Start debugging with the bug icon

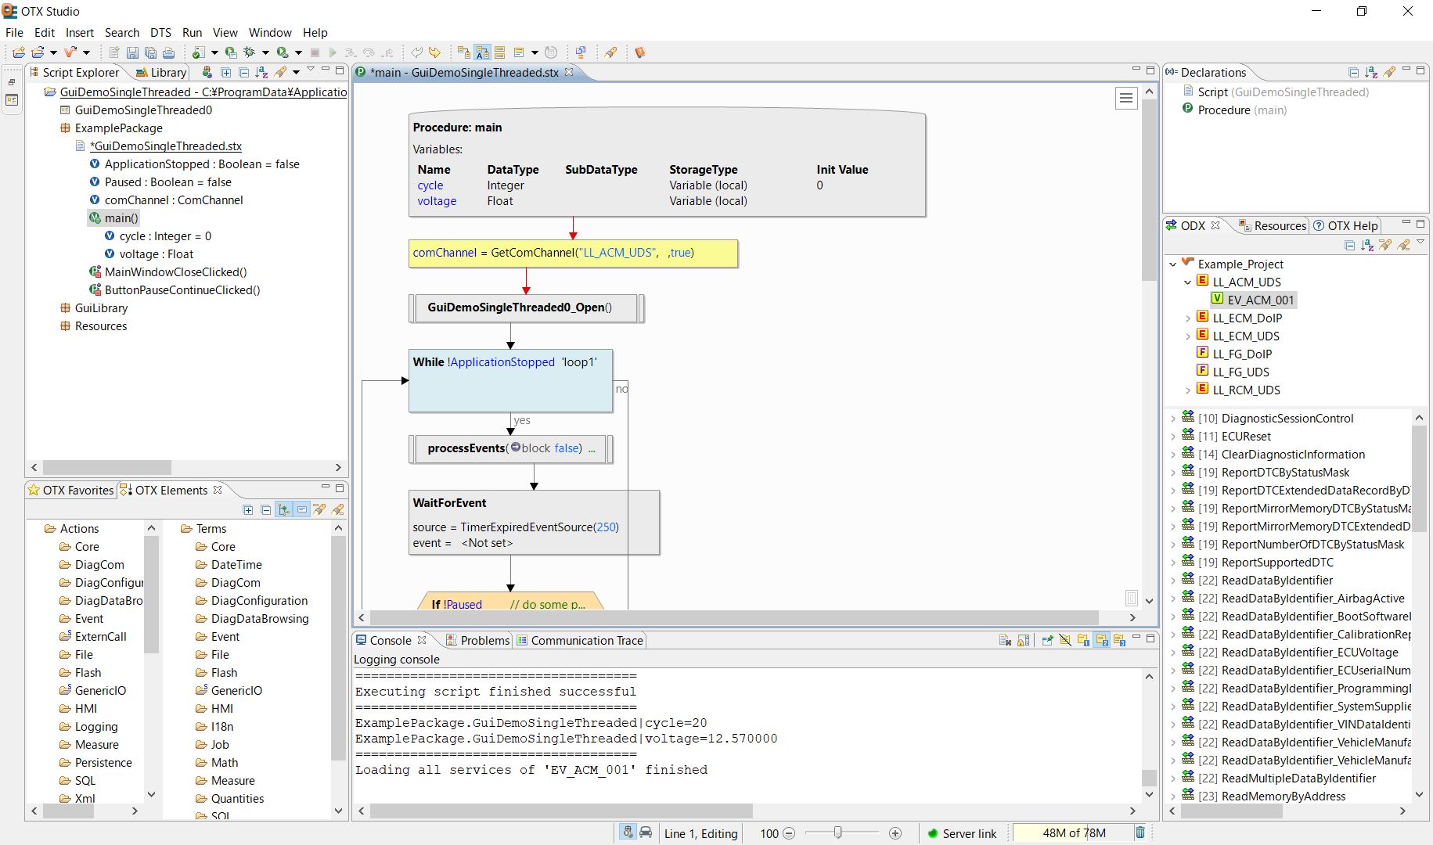(x=249, y=52)
